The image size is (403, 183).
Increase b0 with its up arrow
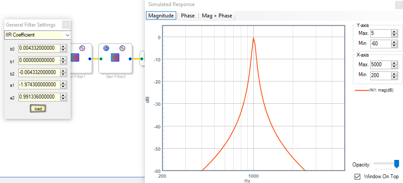pyautogui.click(x=63, y=46)
